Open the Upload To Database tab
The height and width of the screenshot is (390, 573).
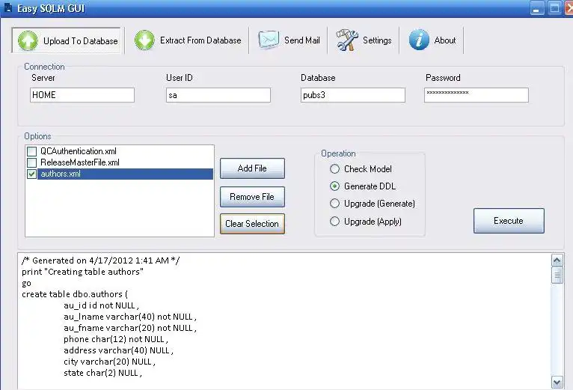[67, 40]
